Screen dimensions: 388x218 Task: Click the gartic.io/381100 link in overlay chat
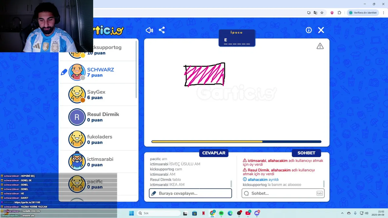[27, 202]
